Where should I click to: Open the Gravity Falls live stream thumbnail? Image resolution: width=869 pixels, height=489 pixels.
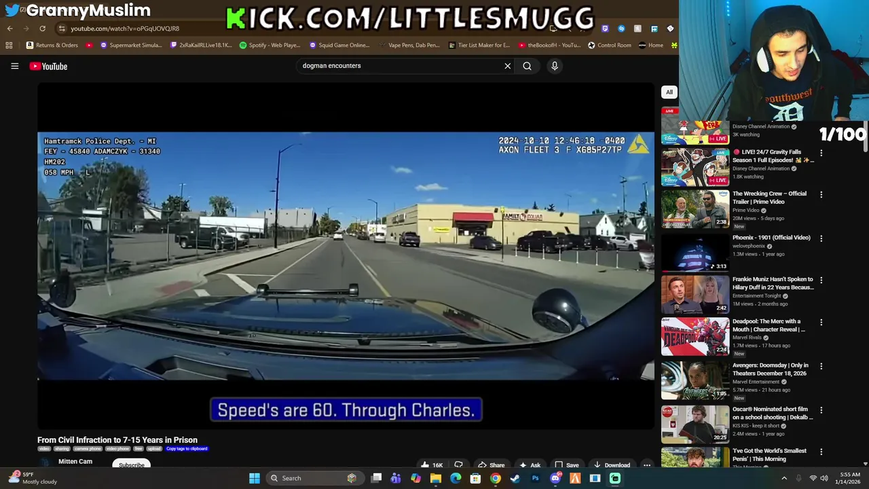[695, 166]
